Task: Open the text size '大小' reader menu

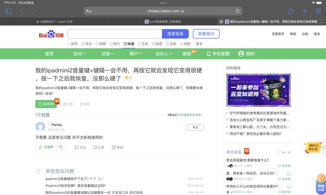Action: point(89,11)
